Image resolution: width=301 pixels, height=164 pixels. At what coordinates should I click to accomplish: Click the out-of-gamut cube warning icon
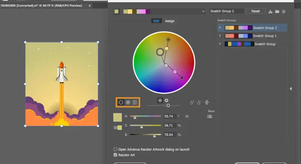[x=115, y=127]
